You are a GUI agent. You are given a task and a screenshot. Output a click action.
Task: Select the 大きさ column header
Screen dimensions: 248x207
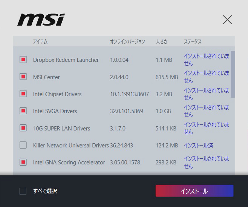(161, 41)
